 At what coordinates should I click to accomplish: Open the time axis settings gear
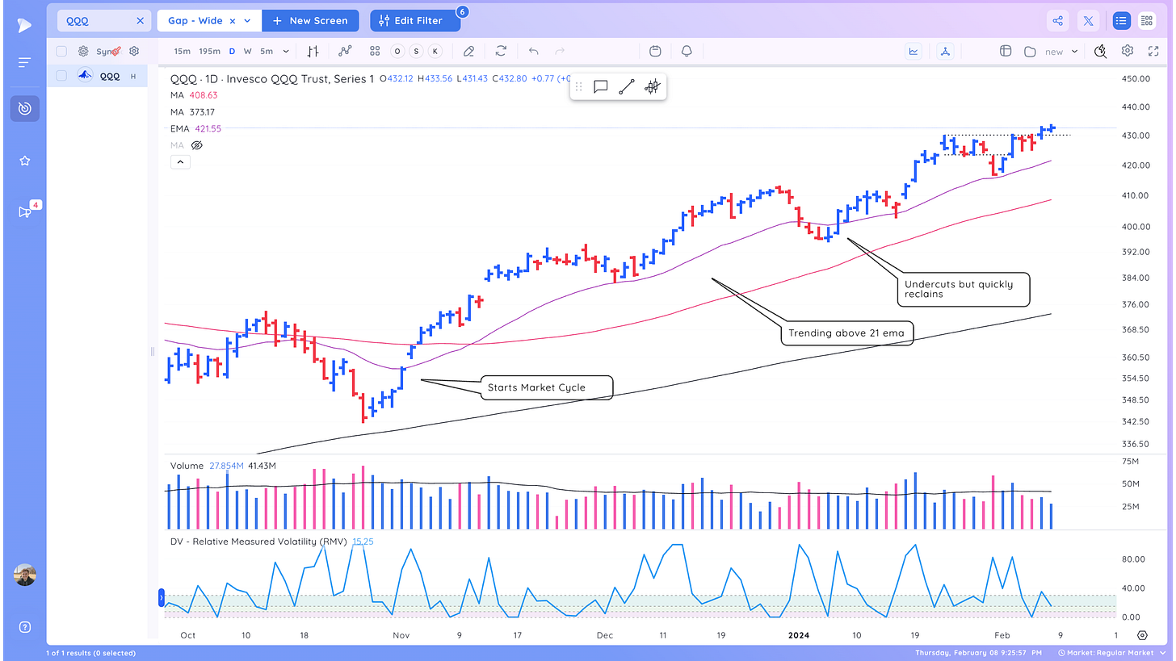(1142, 636)
